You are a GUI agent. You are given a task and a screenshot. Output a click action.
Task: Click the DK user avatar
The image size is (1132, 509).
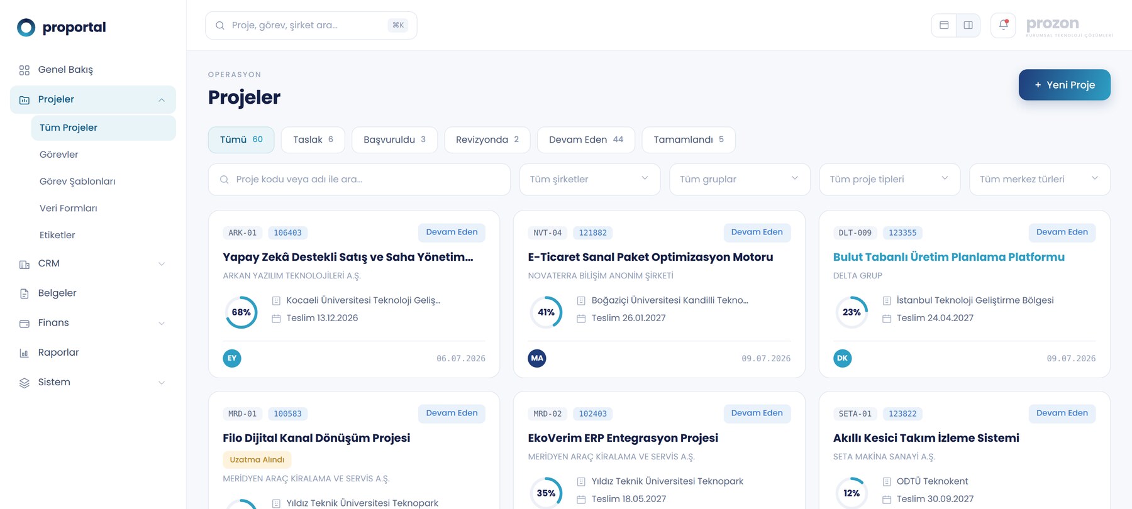842,358
